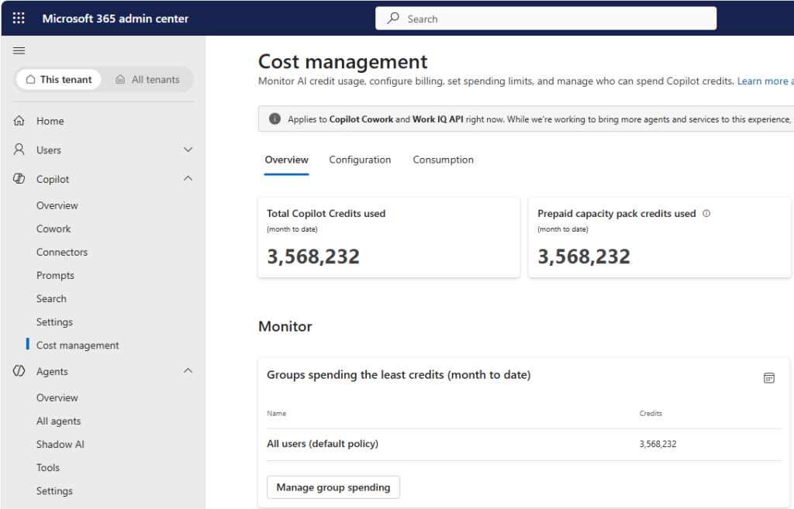The width and height of the screenshot is (794, 509).
Task: Select Cost management nav item
Action: coord(78,345)
